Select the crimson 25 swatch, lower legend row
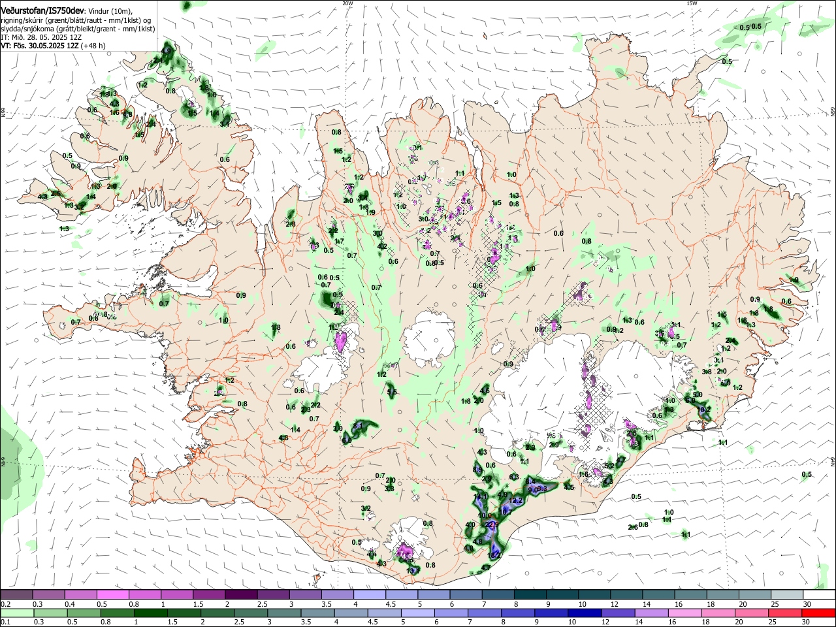Screen dimensions: 836x627 click(785, 613)
